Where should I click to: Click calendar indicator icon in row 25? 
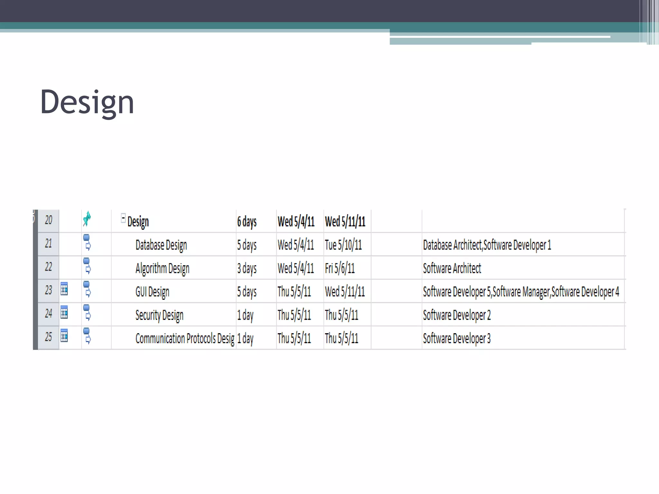tap(64, 335)
